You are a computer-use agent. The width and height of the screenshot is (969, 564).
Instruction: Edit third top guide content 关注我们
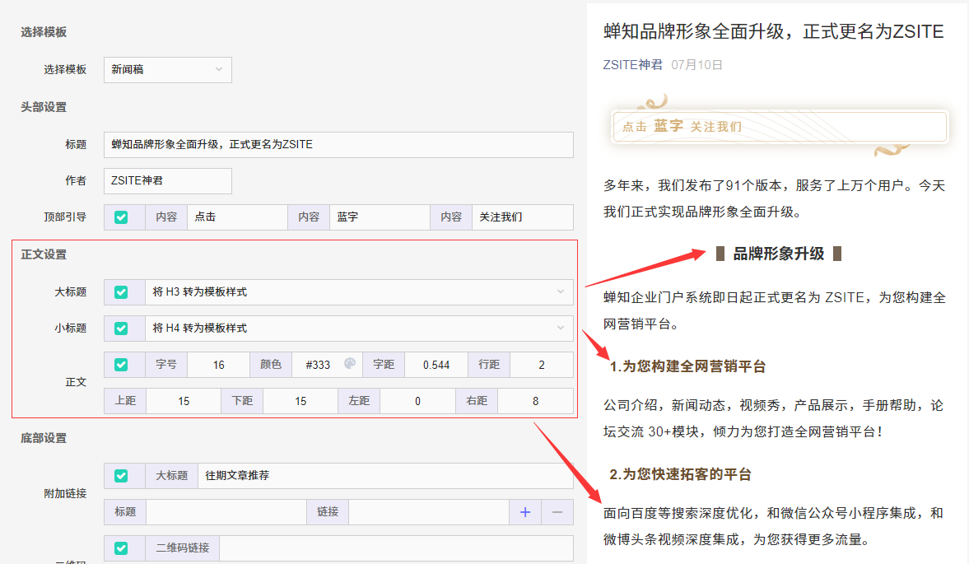[522, 217]
